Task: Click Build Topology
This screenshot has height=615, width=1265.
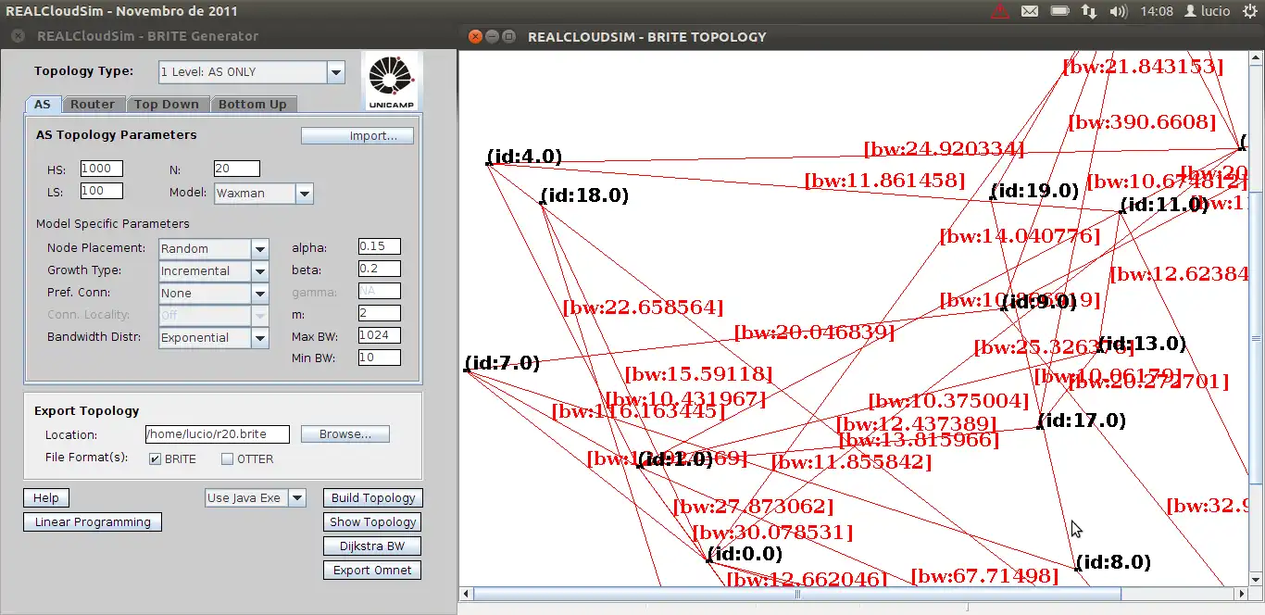Action: [373, 497]
